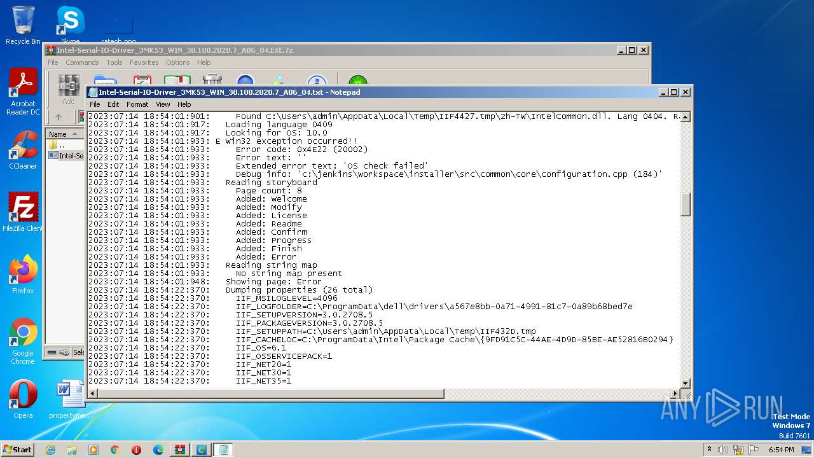Go up one folder level in WinRAR
The width and height of the screenshot is (814, 458).
click(59, 117)
